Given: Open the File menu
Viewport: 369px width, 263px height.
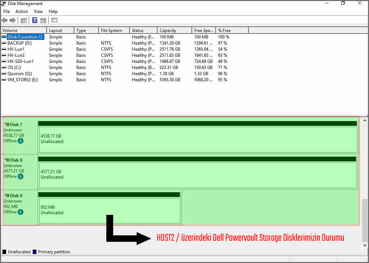Looking at the screenshot, I should coord(6,11).
